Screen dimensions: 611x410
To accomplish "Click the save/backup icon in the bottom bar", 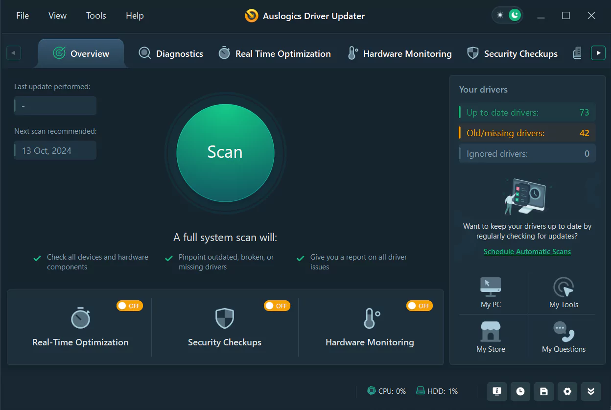I will point(543,391).
